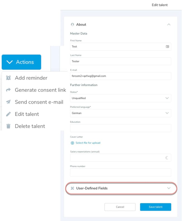This screenshot has height=221, width=187.
Task: Click the pencil icon for Edit talent
Action: [x=8, y=114]
